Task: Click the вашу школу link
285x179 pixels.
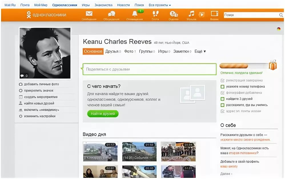Action: point(229,166)
